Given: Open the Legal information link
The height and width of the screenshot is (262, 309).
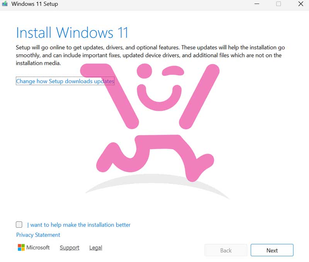Looking at the screenshot, I should tap(95, 247).
